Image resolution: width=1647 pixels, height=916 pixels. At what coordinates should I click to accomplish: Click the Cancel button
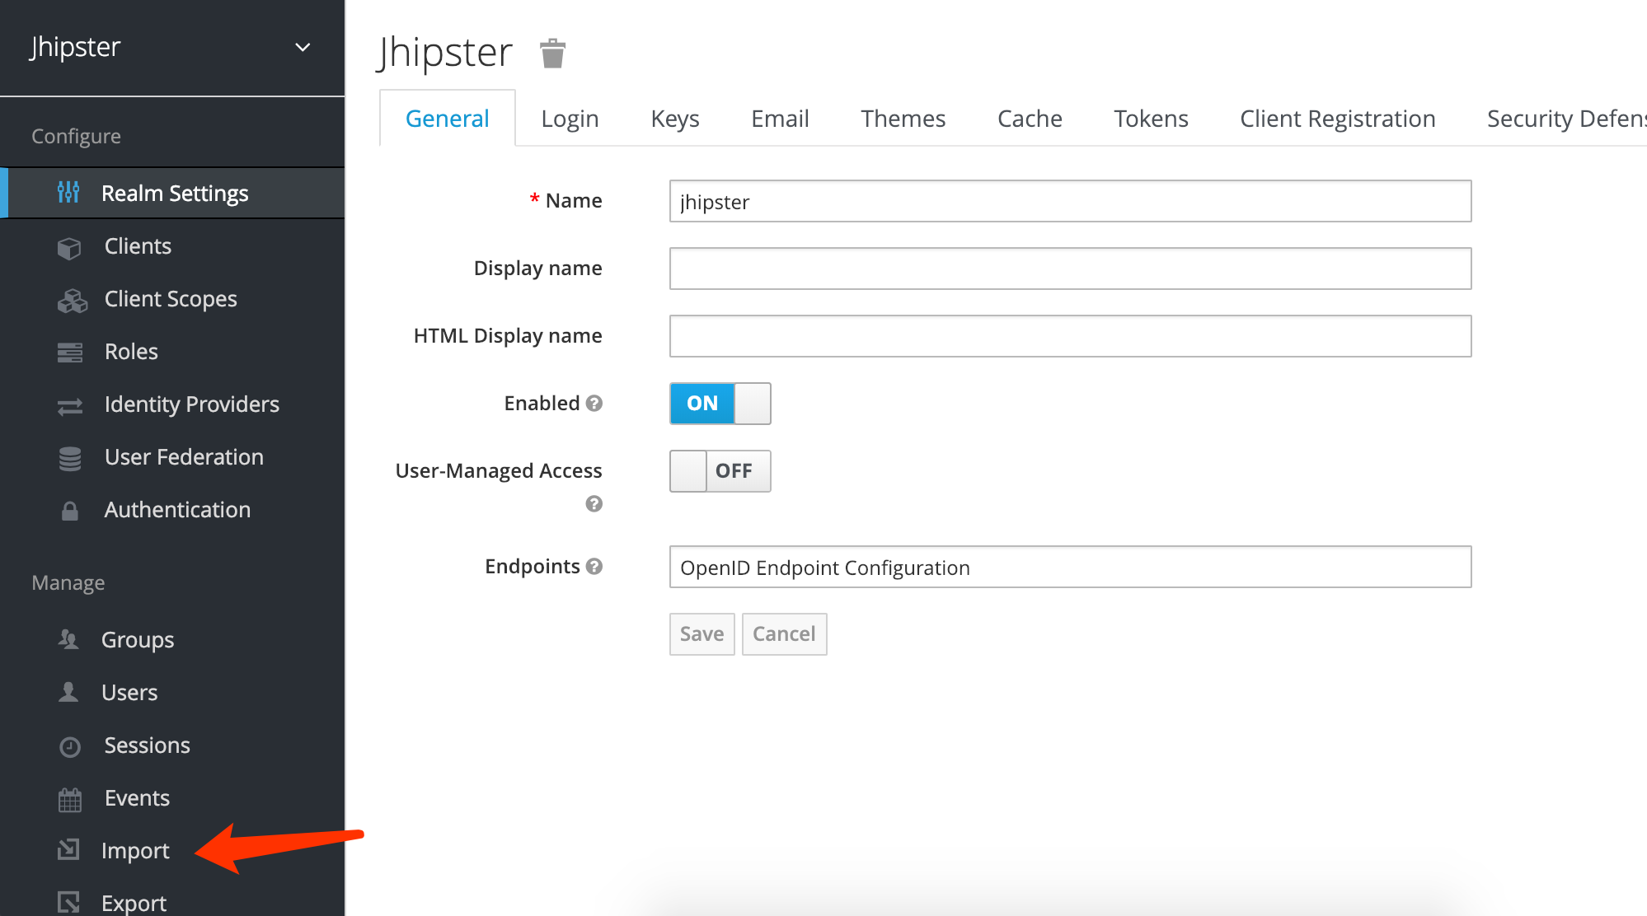(783, 633)
